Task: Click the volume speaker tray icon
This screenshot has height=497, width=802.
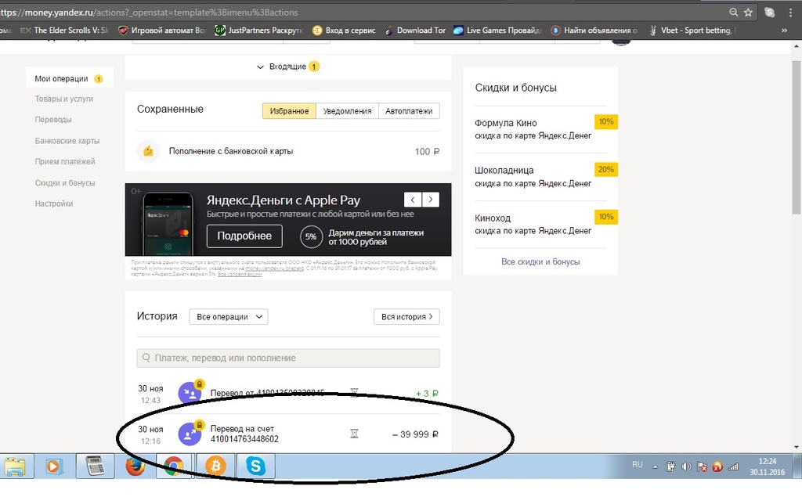Action: pos(686,466)
